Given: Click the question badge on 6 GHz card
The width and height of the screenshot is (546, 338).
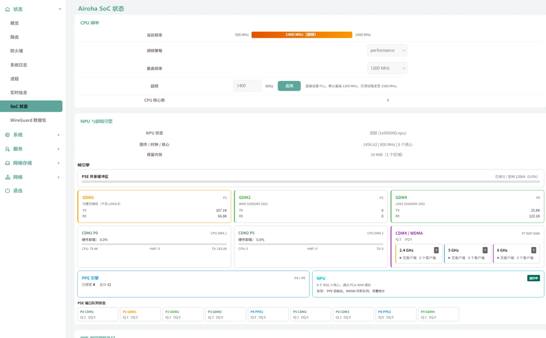Looking at the screenshot, I should (534, 250).
